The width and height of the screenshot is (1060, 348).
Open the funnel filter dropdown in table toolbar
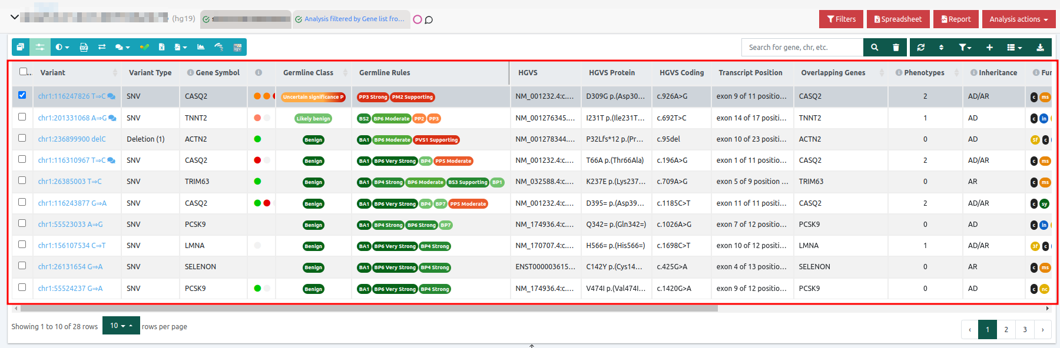[x=965, y=48]
